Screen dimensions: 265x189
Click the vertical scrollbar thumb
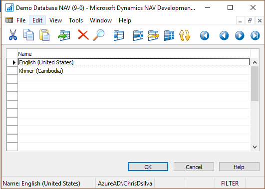coord(255,84)
